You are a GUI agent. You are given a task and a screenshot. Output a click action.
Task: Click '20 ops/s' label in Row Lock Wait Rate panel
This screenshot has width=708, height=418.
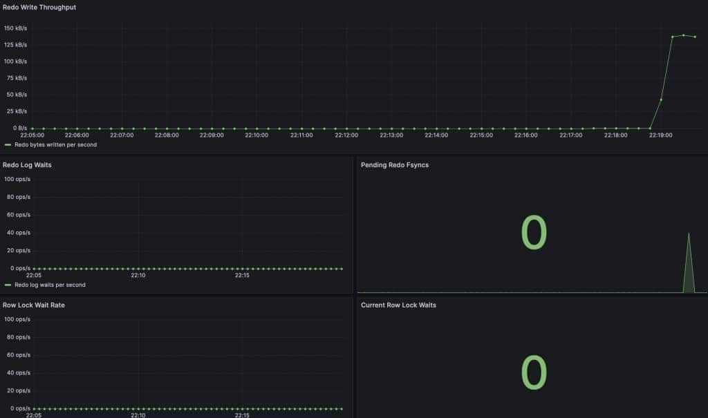(x=19, y=390)
